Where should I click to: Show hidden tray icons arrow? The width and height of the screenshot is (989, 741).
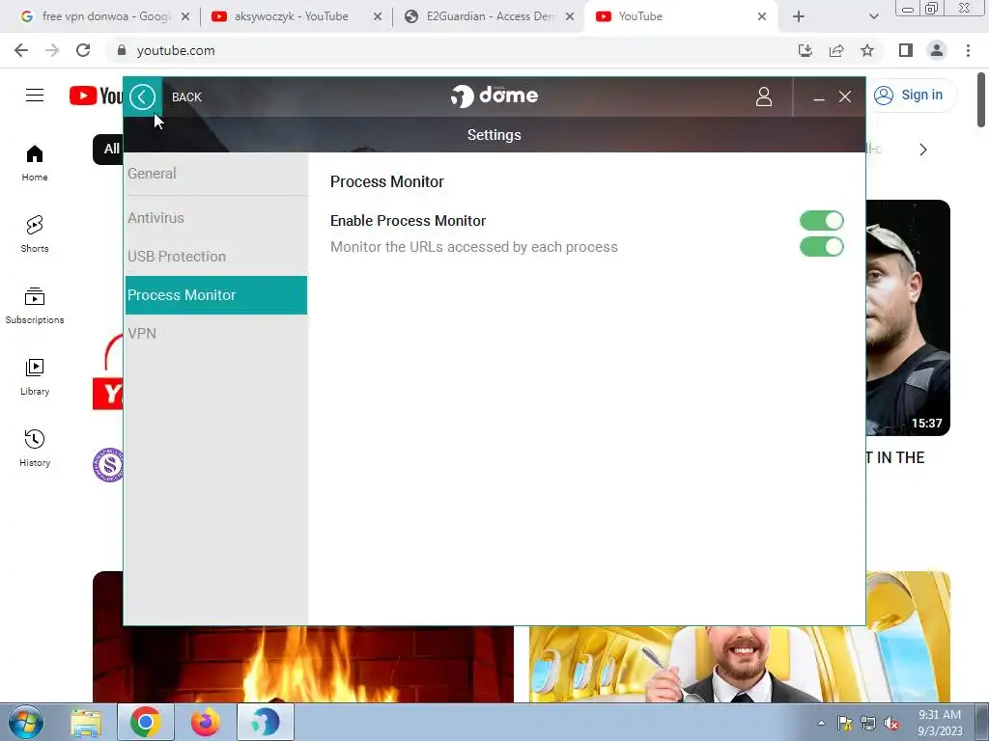821,723
